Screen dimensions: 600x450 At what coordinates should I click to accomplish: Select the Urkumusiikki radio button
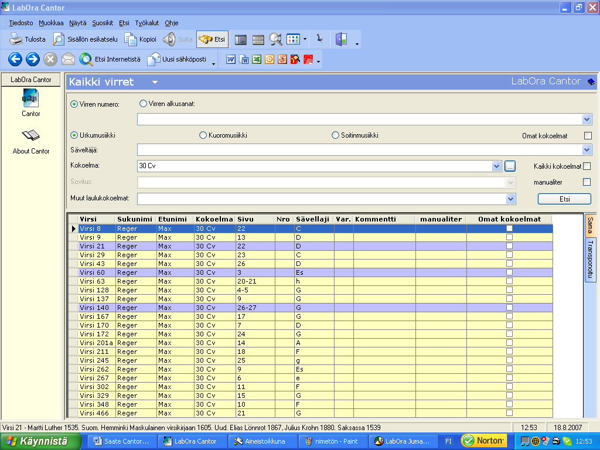click(x=74, y=135)
